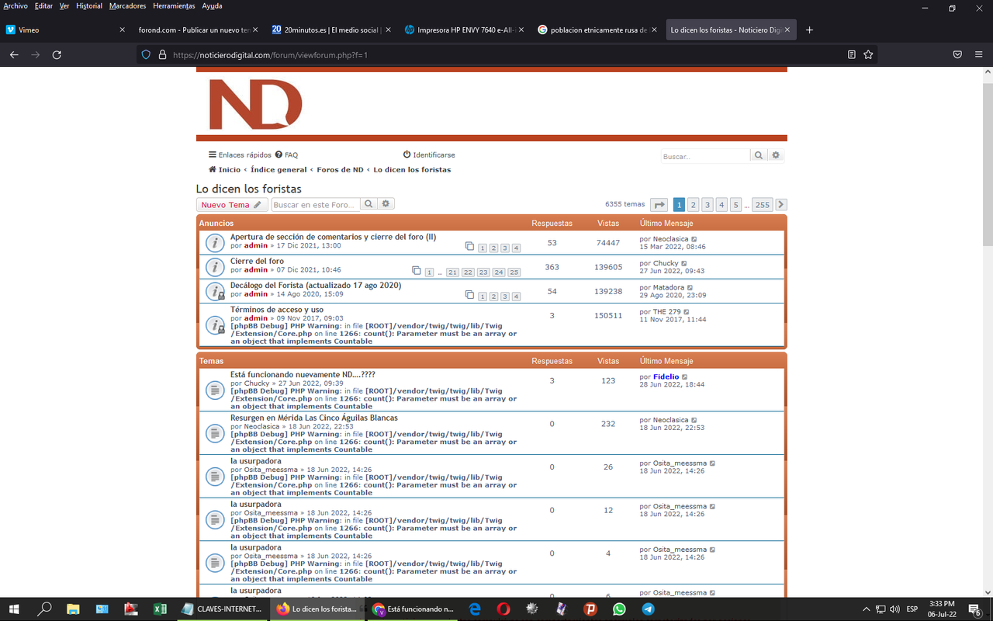Click the volume icon in system tray
This screenshot has width=993, height=621.
[895, 609]
